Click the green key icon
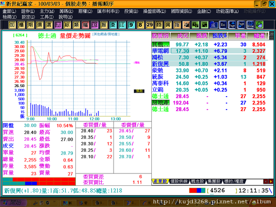276x207 pixels. pos(259,25)
